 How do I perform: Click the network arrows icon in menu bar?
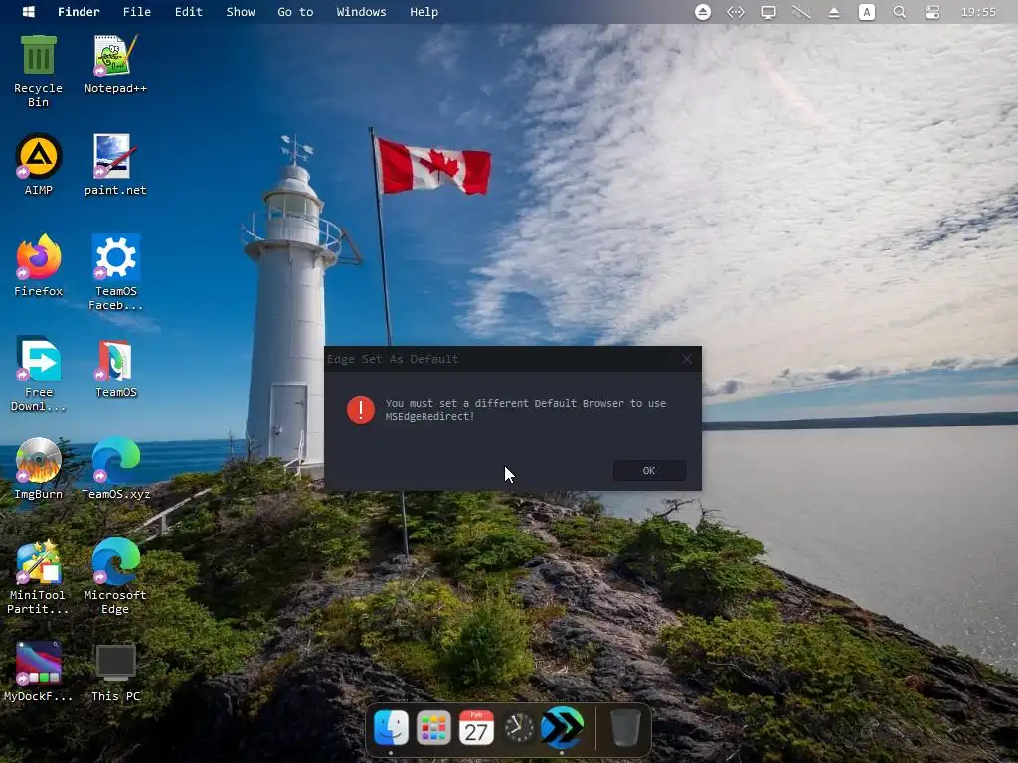click(x=735, y=12)
